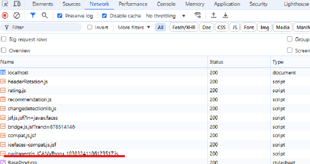Select the recommendation.js request
The image size is (310, 164).
(x=155, y=99)
